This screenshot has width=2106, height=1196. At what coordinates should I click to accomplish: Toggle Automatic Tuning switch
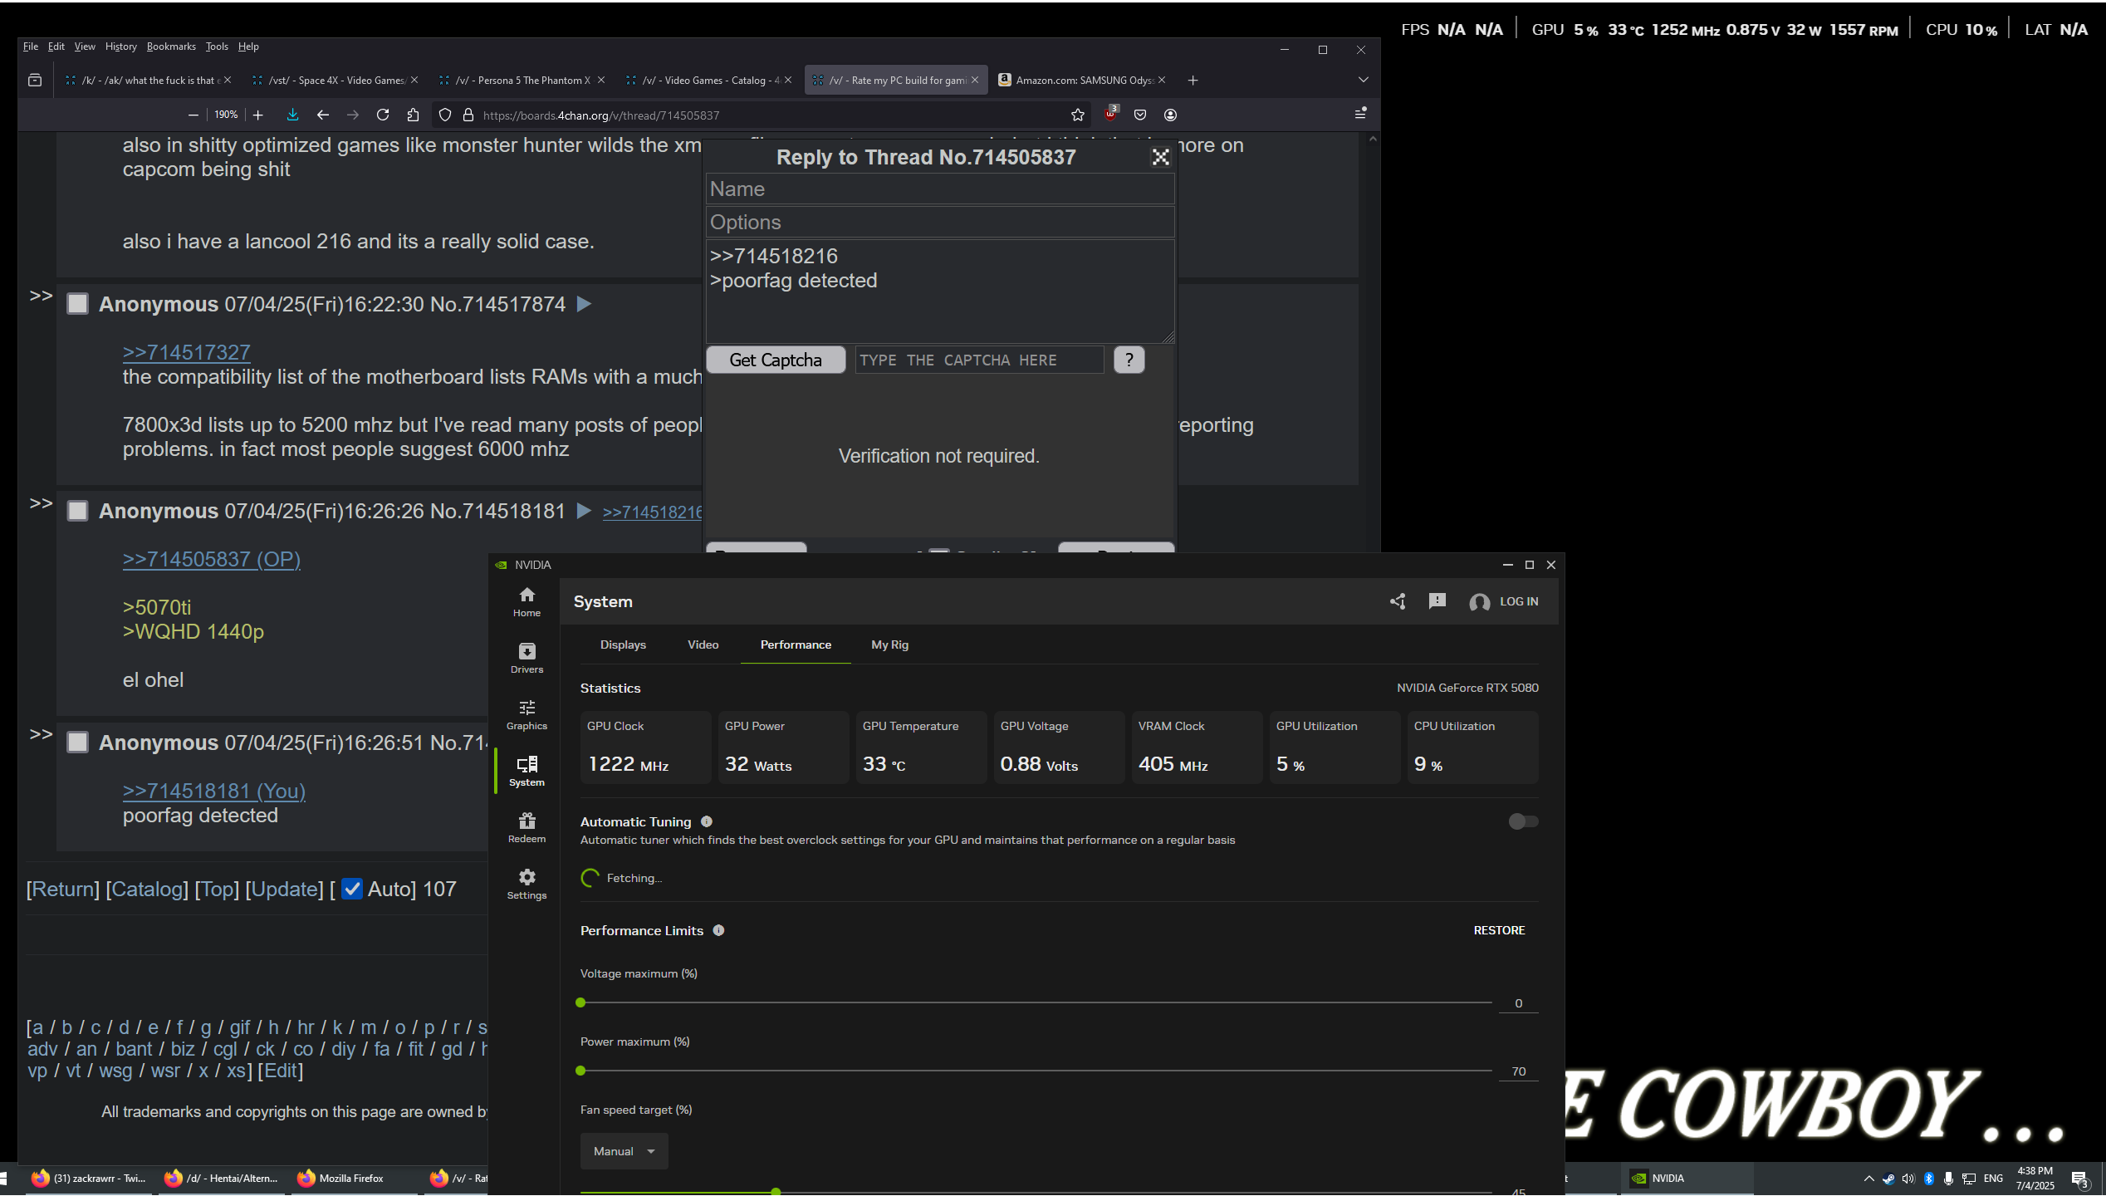(x=1523, y=821)
